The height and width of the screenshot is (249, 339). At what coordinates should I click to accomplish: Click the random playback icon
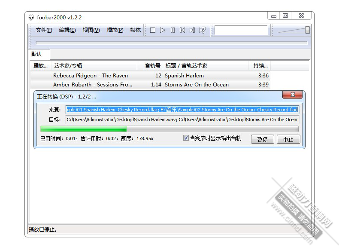tap(202, 30)
